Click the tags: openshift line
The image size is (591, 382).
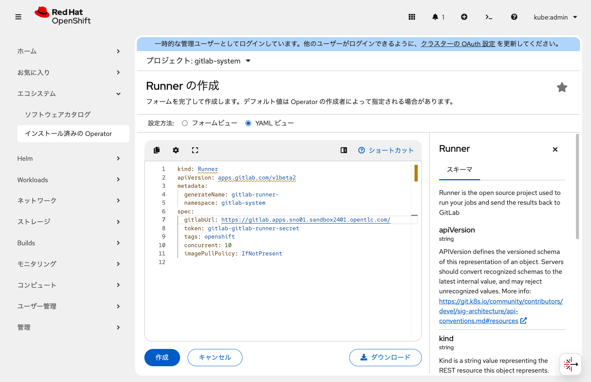coord(209,237)
